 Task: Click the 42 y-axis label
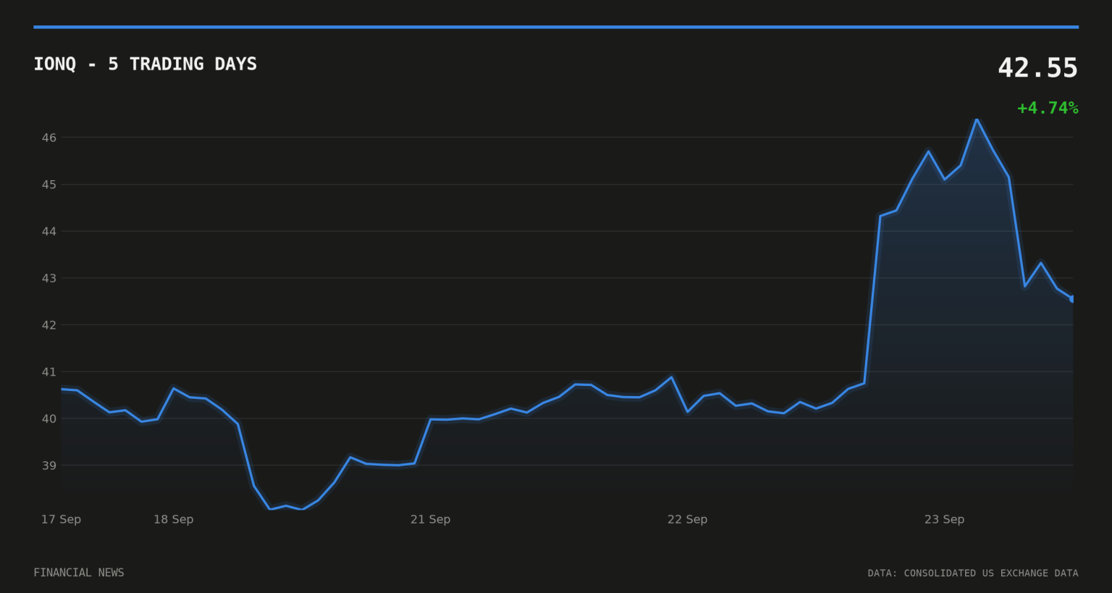49,325
